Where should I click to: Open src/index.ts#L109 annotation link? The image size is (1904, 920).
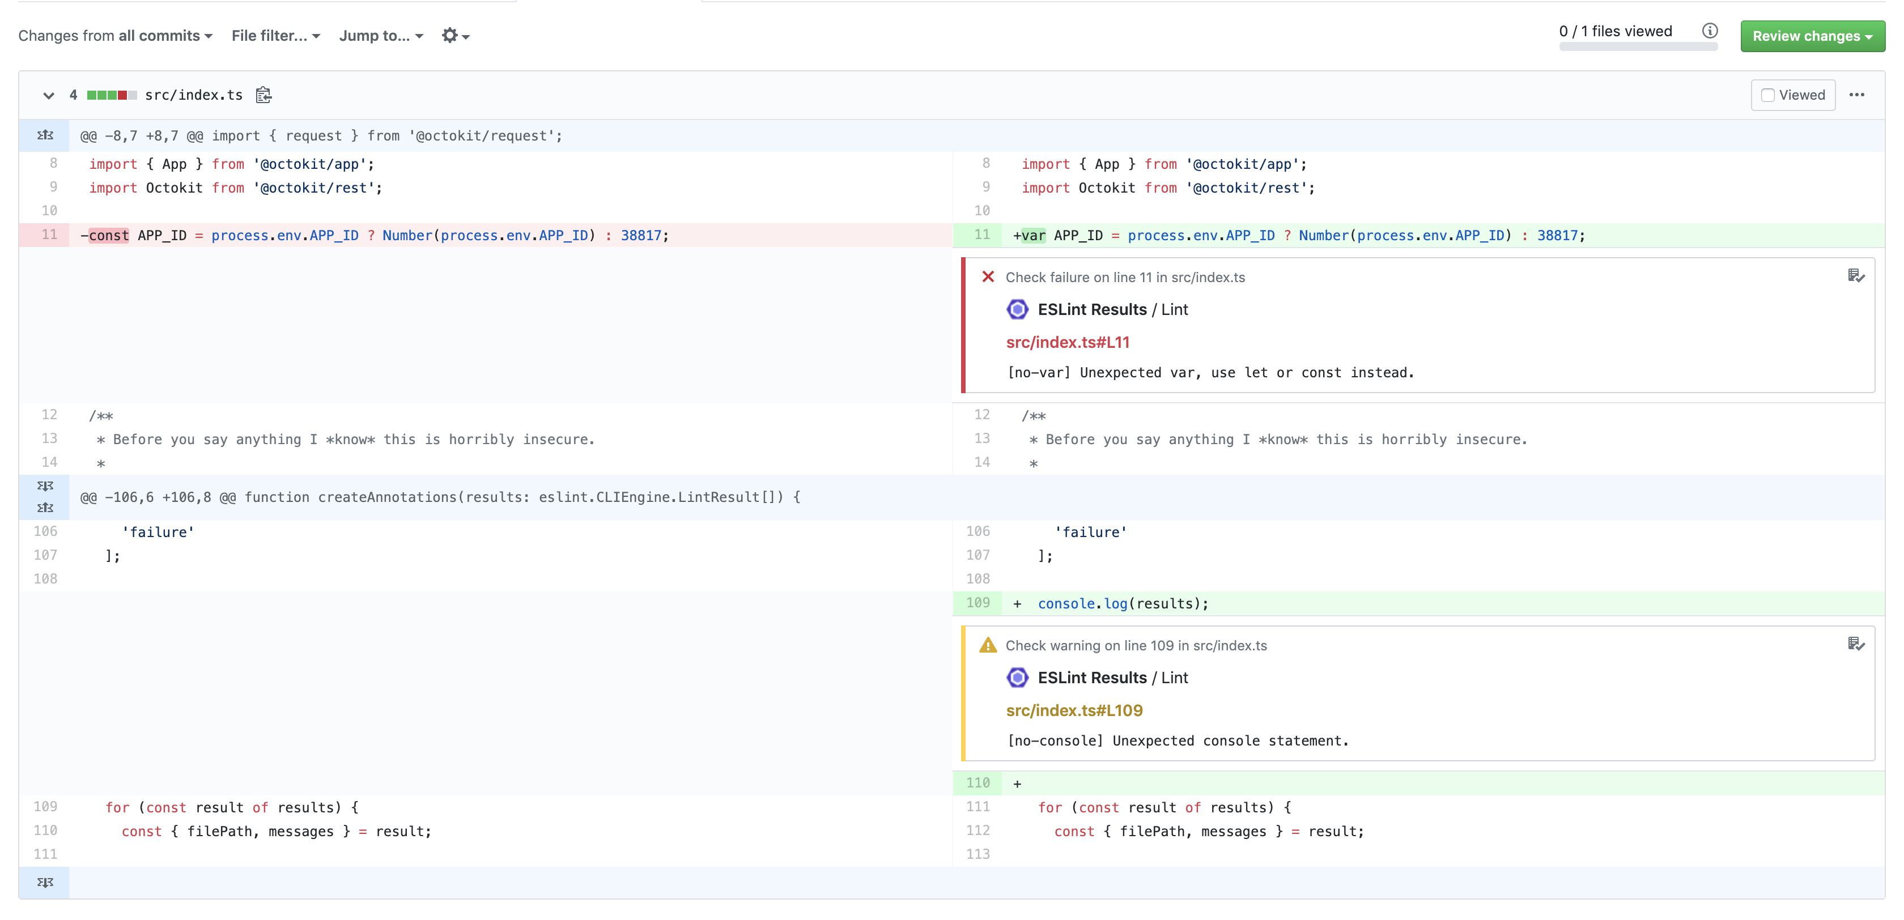pos(1073,710)
